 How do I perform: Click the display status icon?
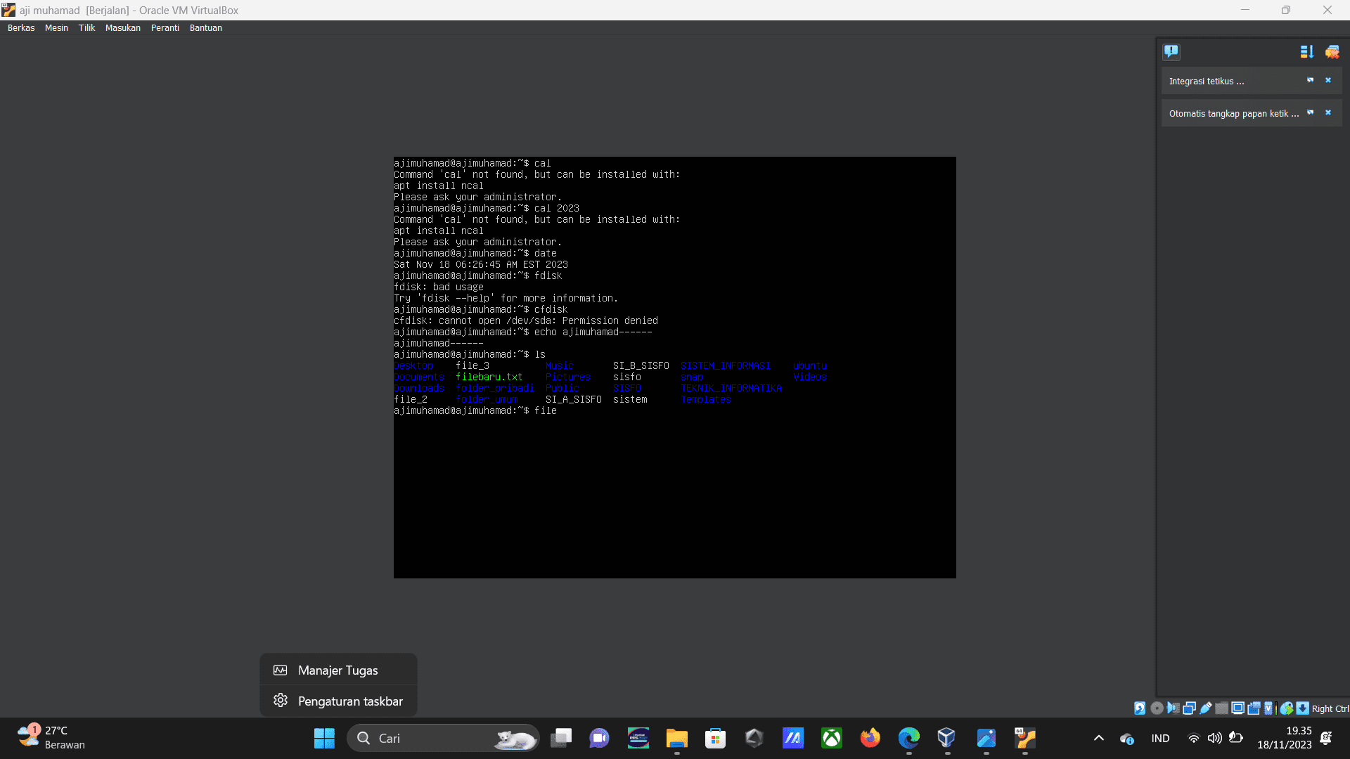tap(1237, 708)
